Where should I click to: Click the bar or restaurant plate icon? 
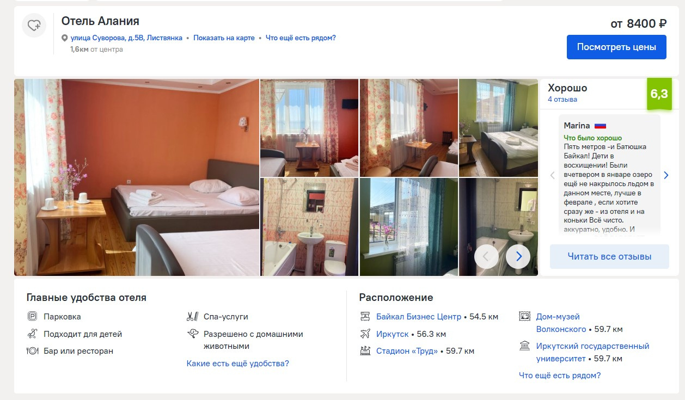(x=32, y=351)
